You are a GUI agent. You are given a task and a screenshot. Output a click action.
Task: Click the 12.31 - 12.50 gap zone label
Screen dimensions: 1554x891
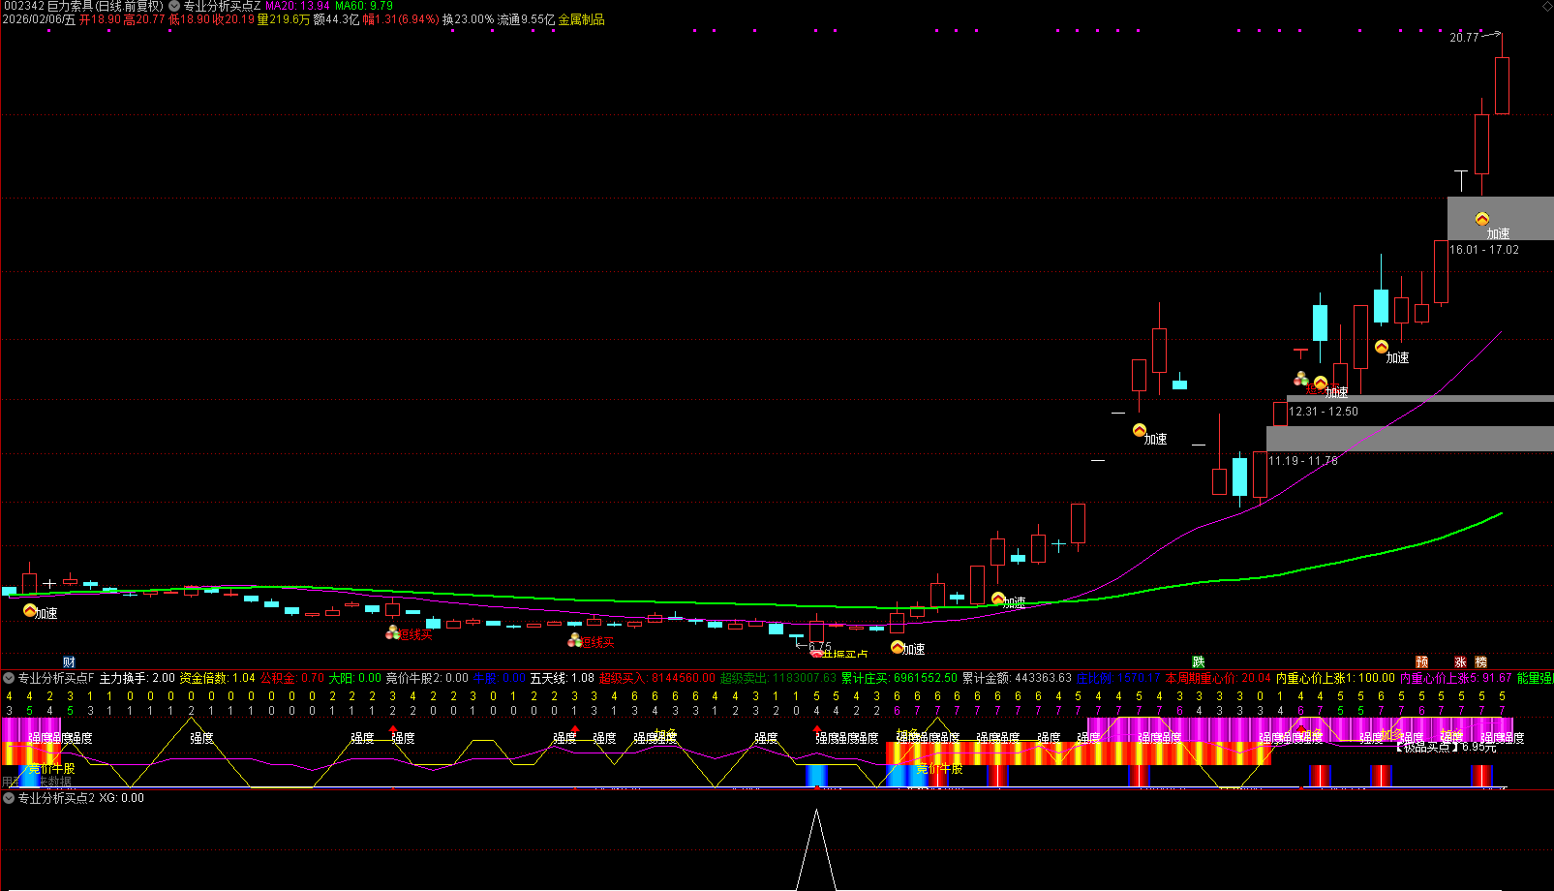coord(1324,412)
